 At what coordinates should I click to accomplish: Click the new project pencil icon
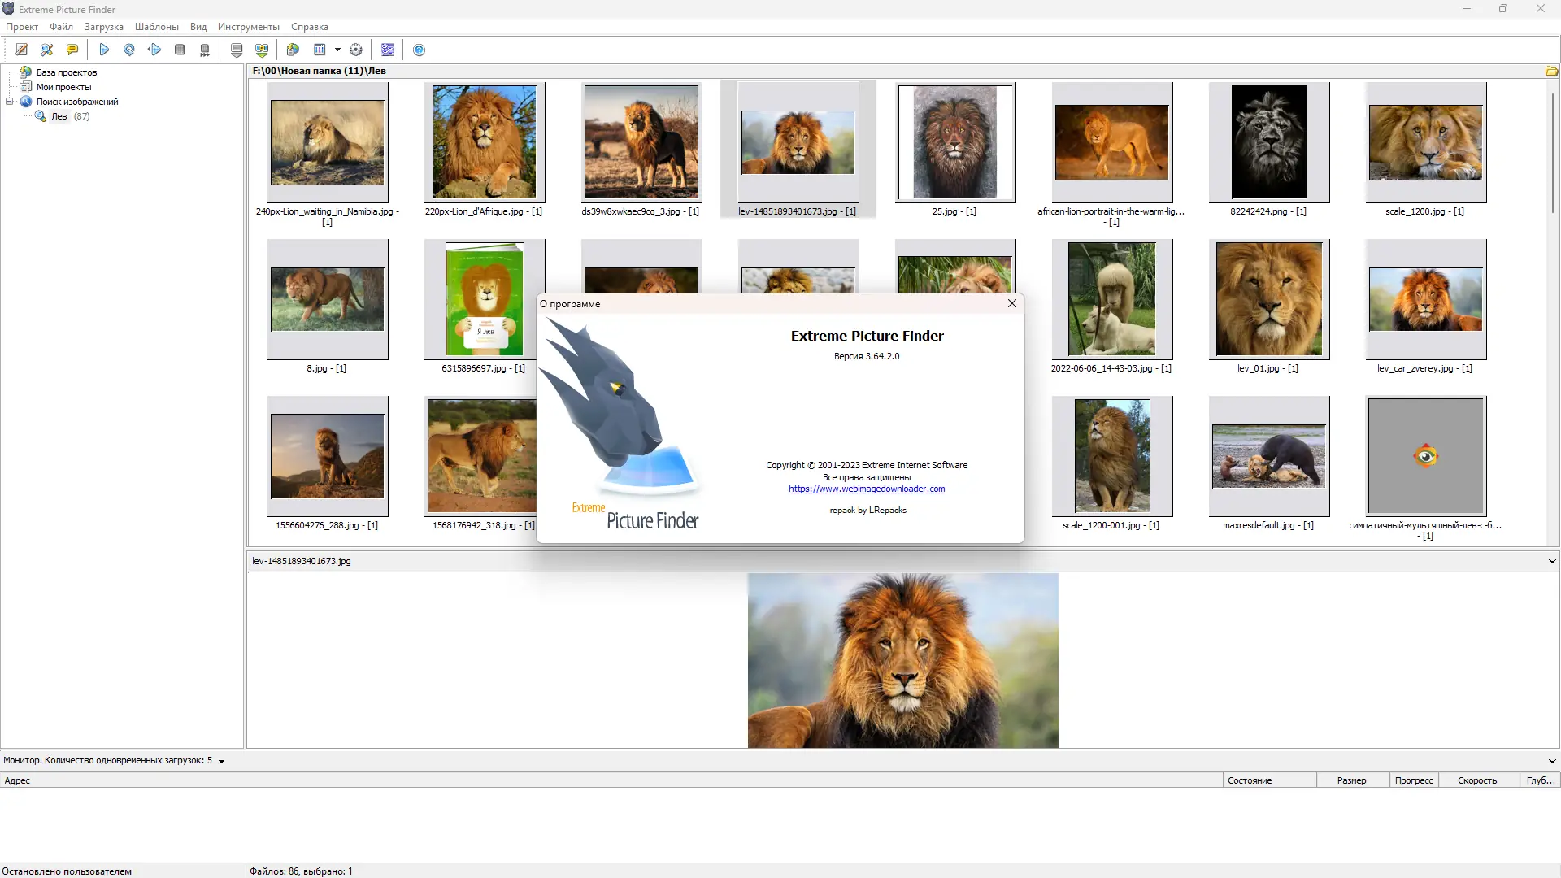(22, 50)
